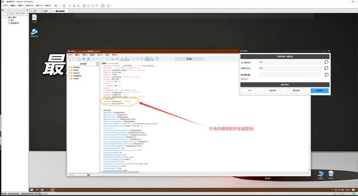The height and width of the screenshot is (196, 358).
Task: Click the 确认修改 button
Action: tap(285, 85)
